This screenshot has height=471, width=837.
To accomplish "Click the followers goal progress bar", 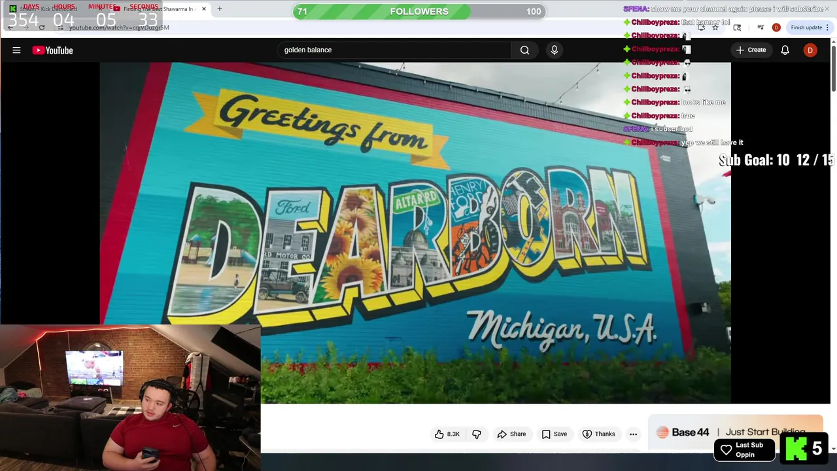I will pos(419,11).
